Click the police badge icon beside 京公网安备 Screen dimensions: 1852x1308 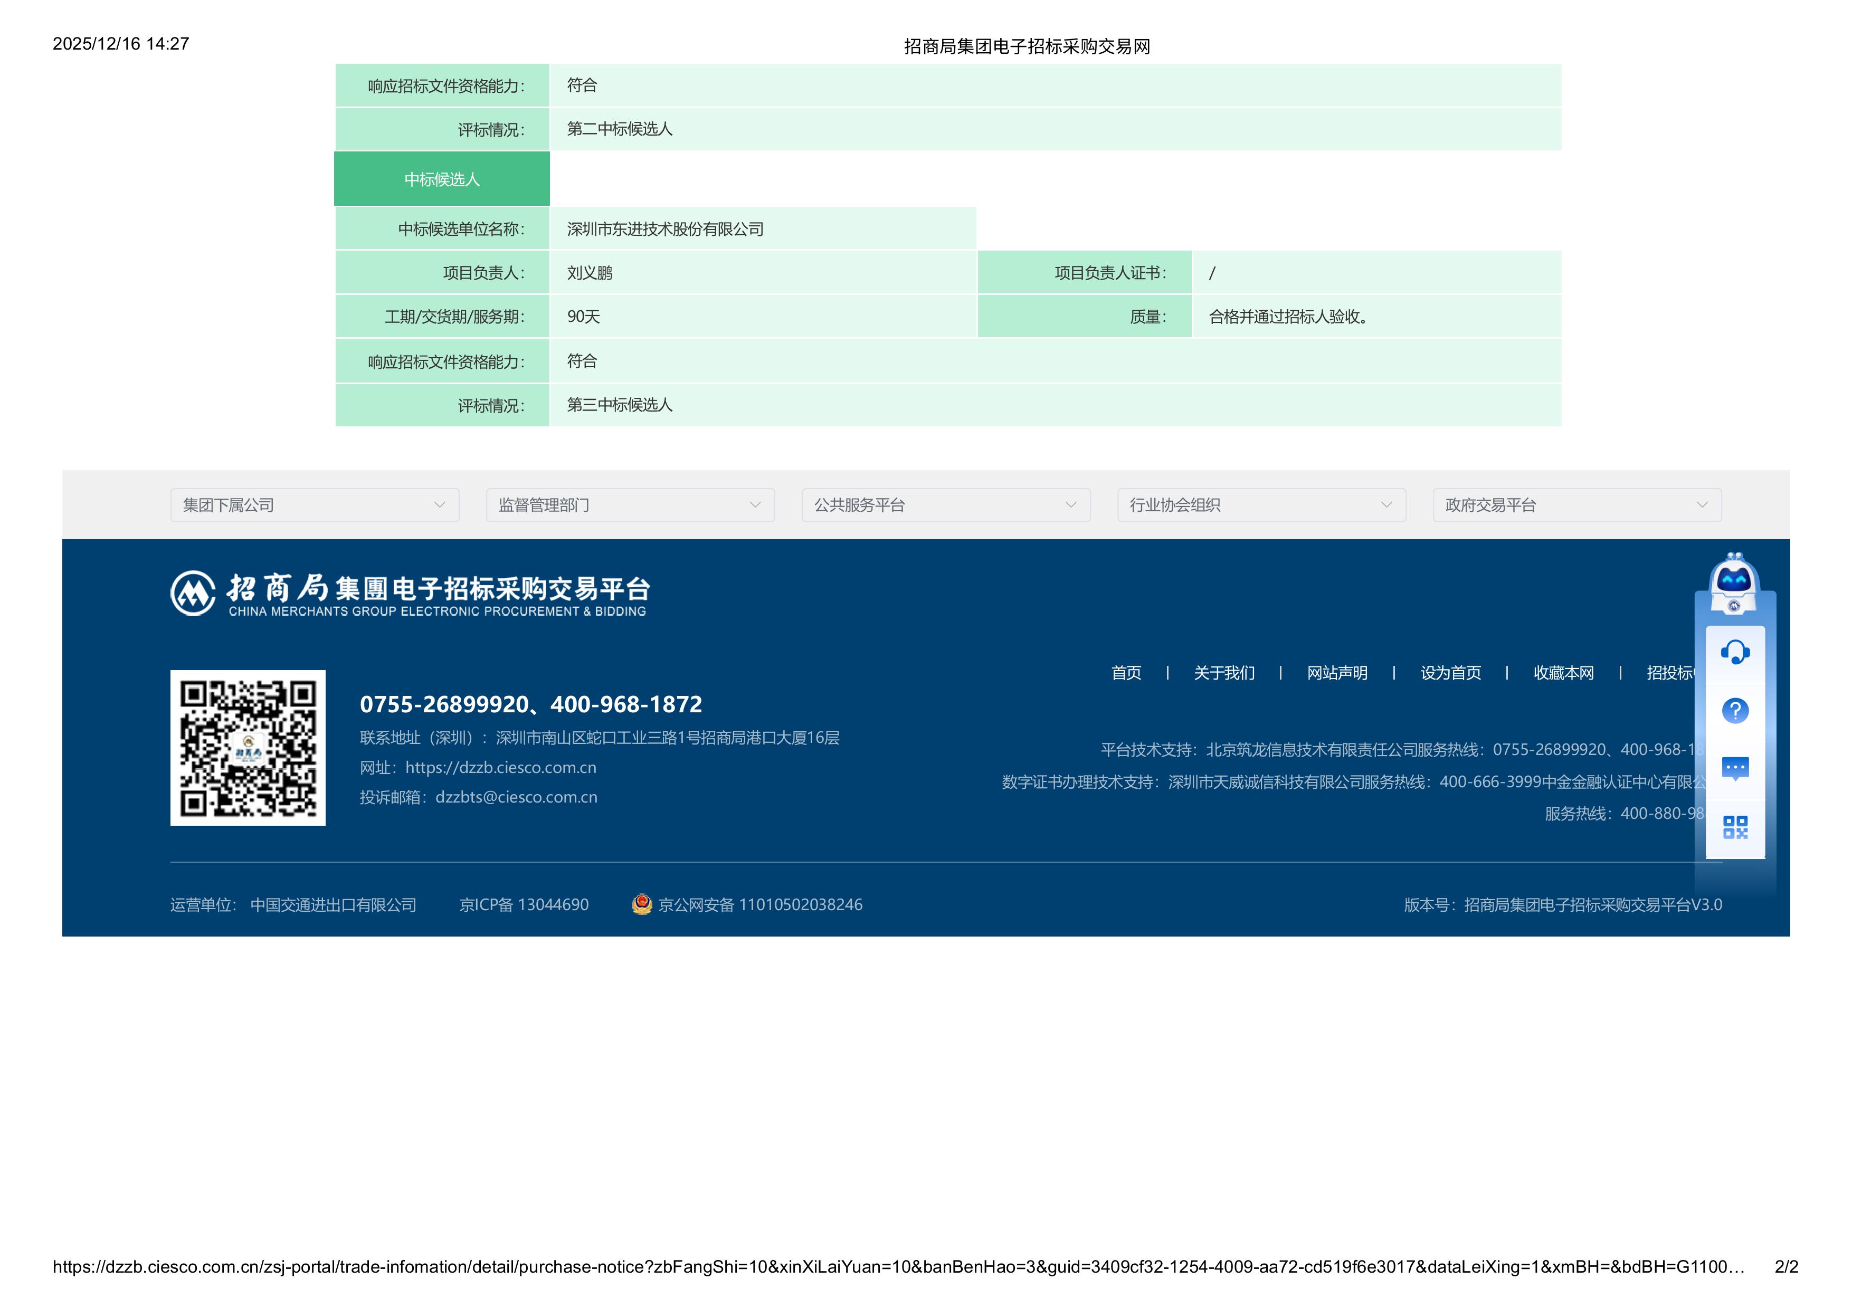click(642, 904)
